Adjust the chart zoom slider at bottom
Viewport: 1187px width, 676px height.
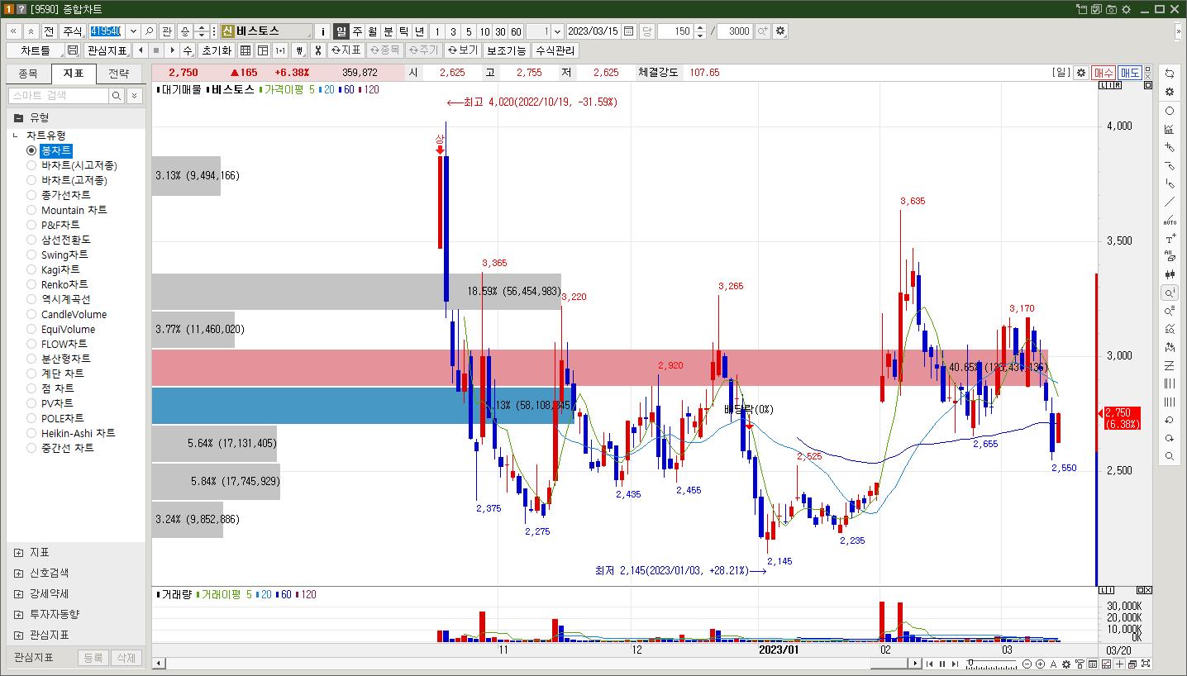[x=970, y=662]
